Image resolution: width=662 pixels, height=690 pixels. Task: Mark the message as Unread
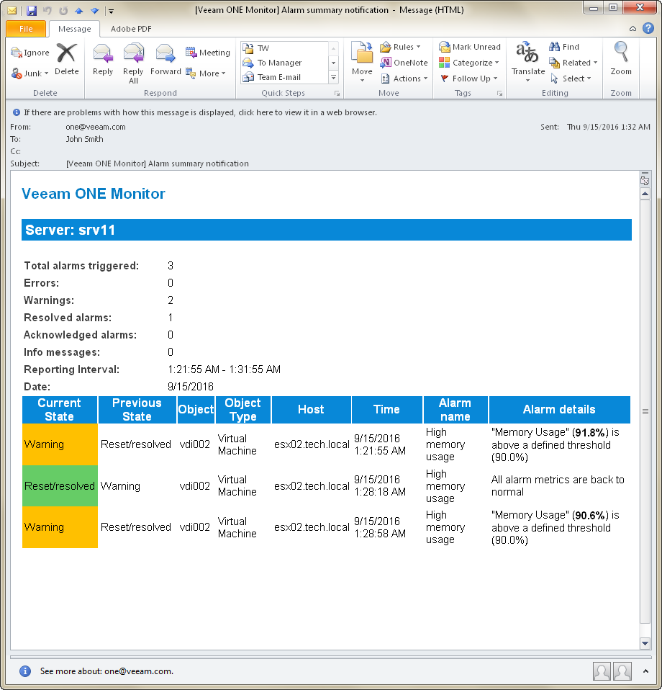[x=470, y=47]
